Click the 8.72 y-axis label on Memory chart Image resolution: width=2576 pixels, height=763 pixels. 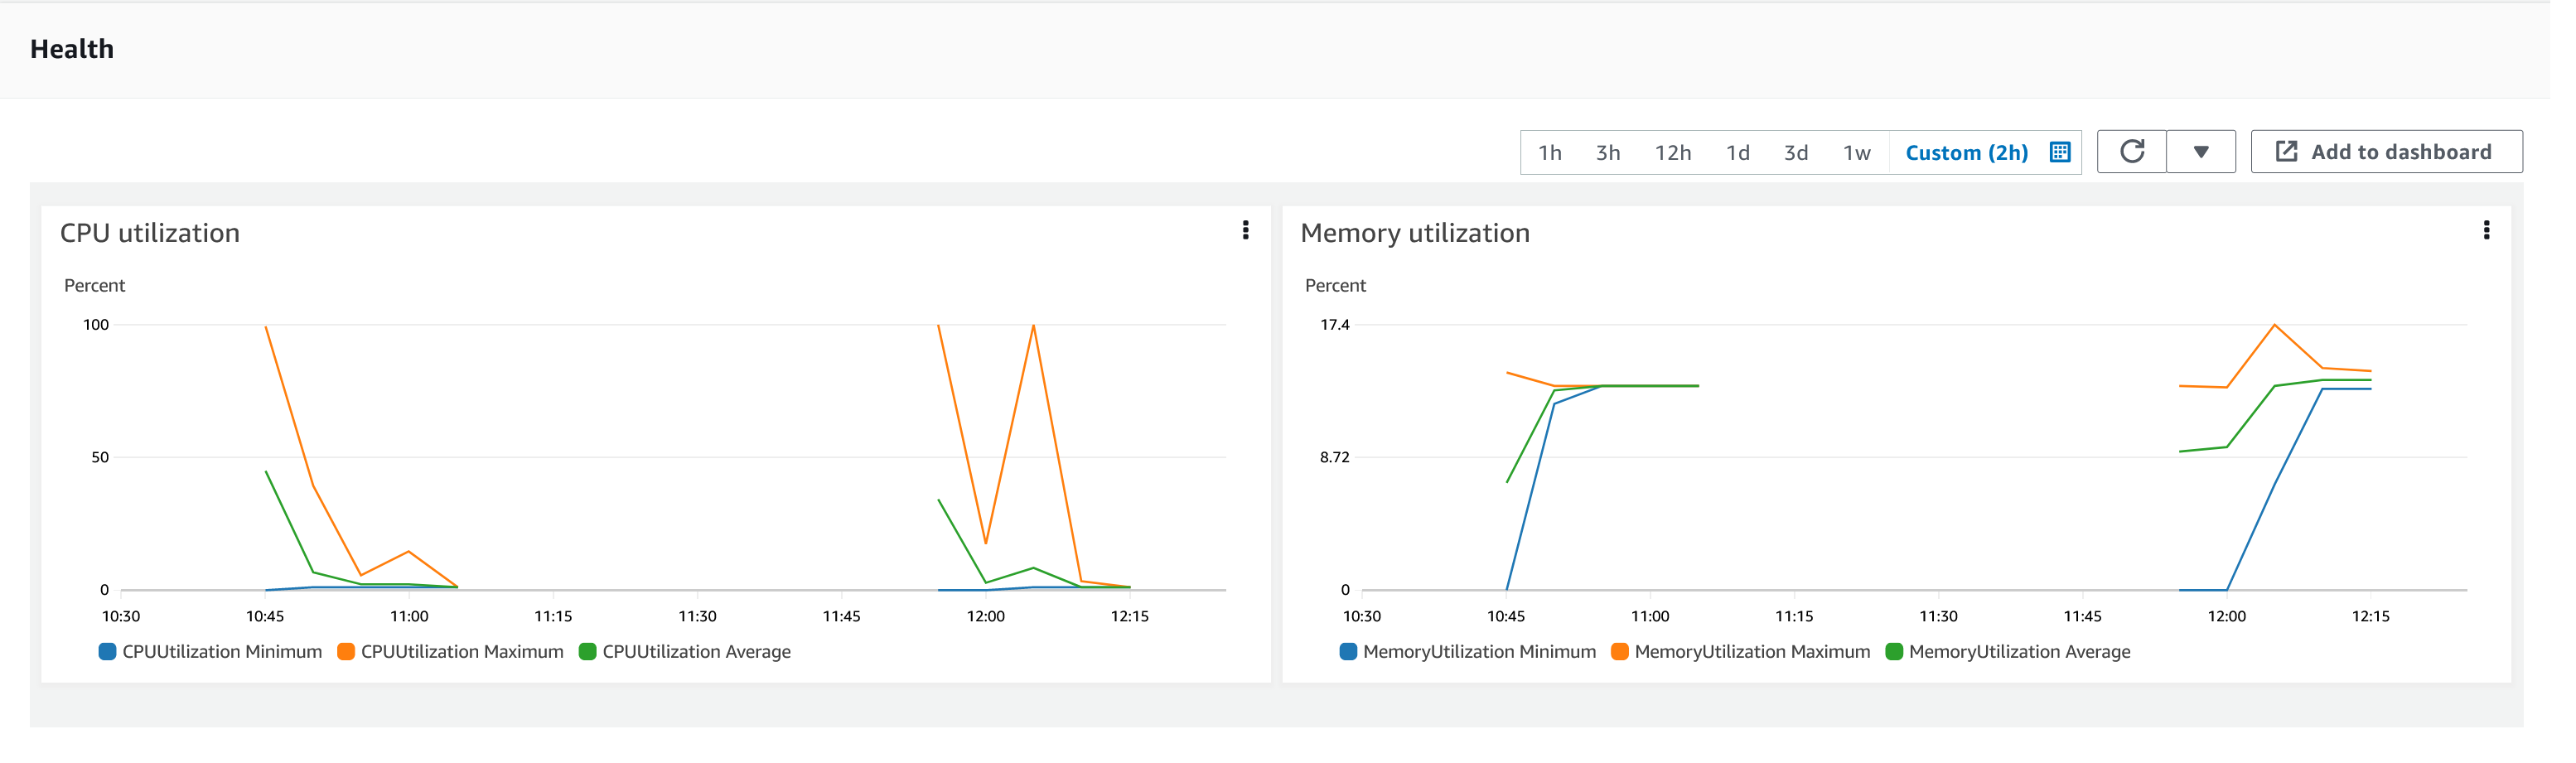click(x=1348, y=462)
